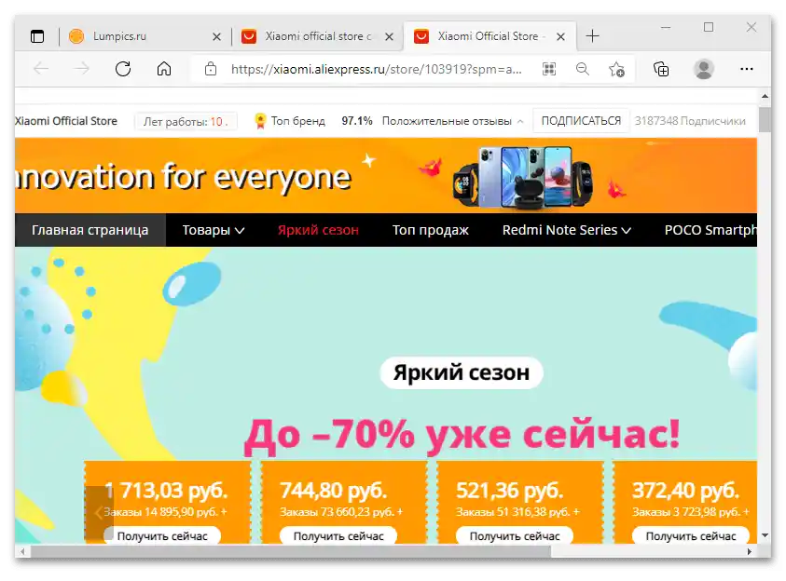Get the 1 713,03 руб. coupon now
Screen dimensions: 786x581
(x=162, y=536)
